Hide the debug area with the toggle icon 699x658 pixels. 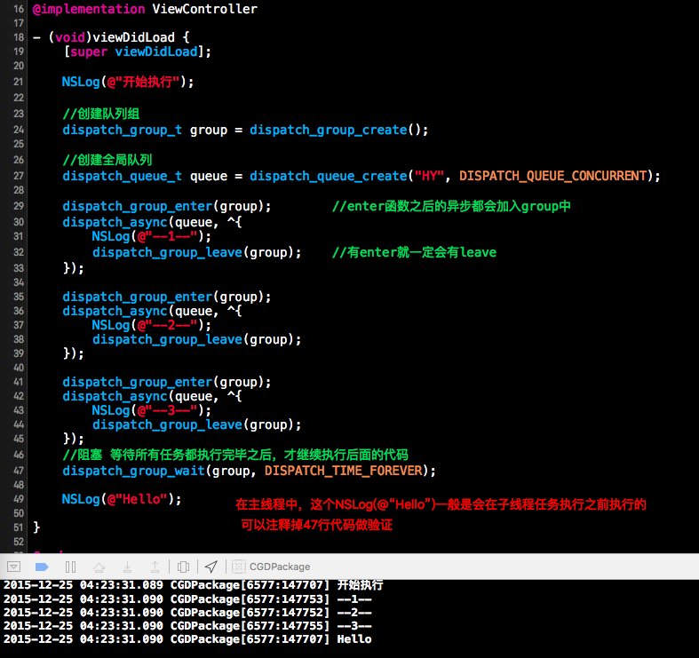(x=14, y=567)
